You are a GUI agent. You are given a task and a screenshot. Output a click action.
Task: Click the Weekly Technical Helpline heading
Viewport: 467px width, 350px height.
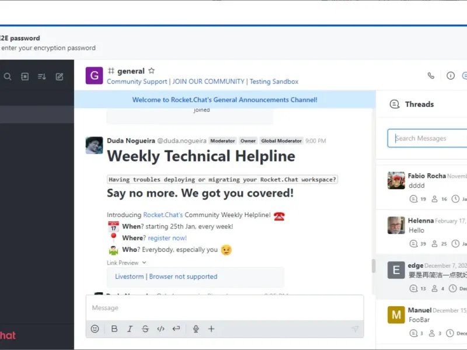coord(201,156)
